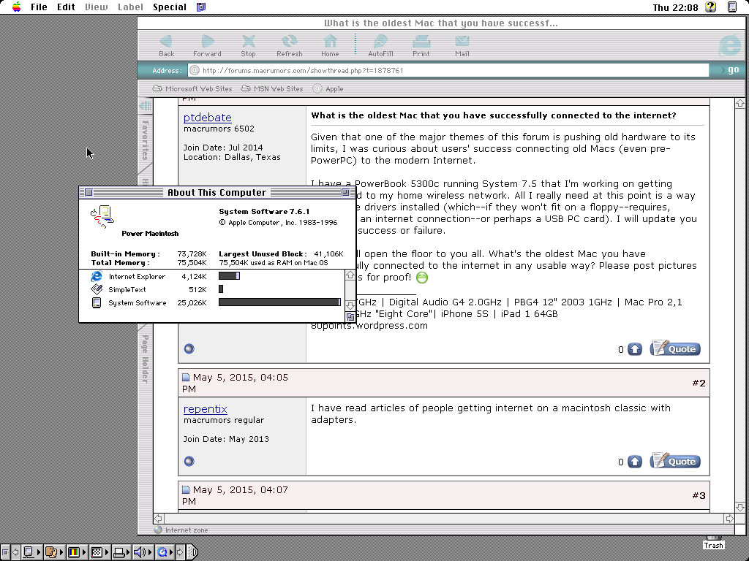Click inside the Address field

point(439,70)
